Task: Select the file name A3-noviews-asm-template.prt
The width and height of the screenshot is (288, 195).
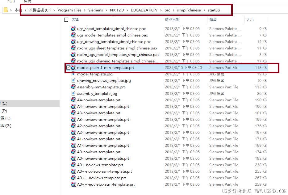Action: coord(103,120)
